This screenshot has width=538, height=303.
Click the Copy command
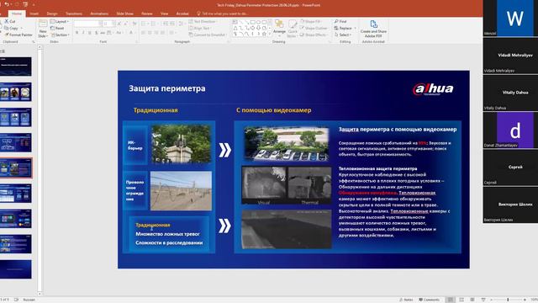[x=11, y=28]
